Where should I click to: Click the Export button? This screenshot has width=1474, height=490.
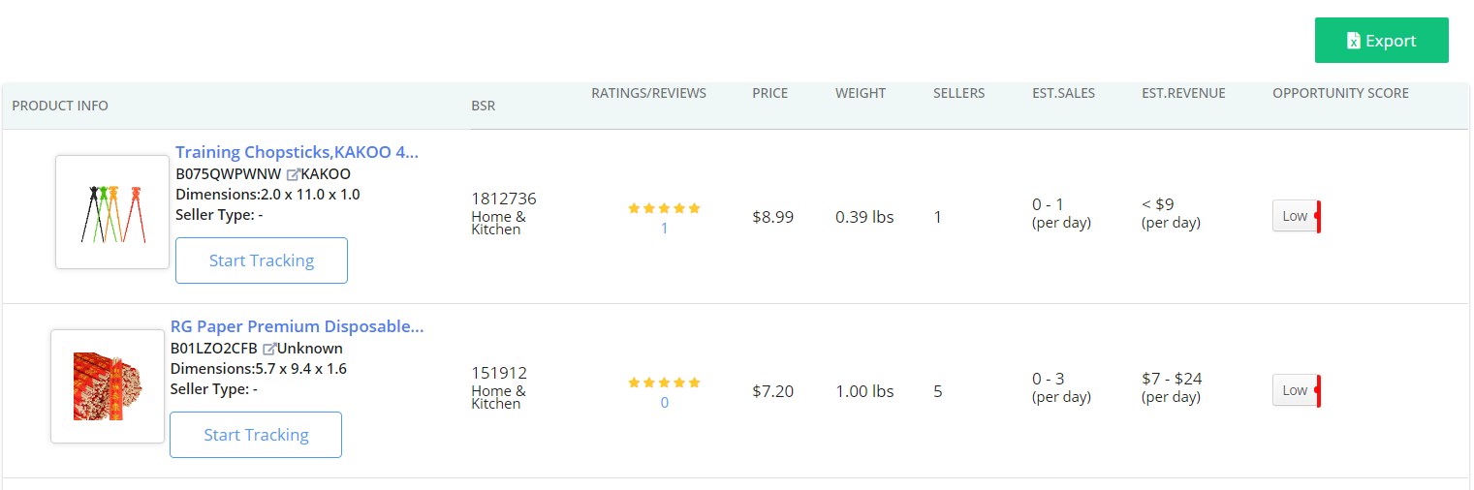[1381, 41]
